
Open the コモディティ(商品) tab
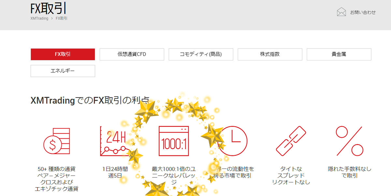[x=201, y=54]
